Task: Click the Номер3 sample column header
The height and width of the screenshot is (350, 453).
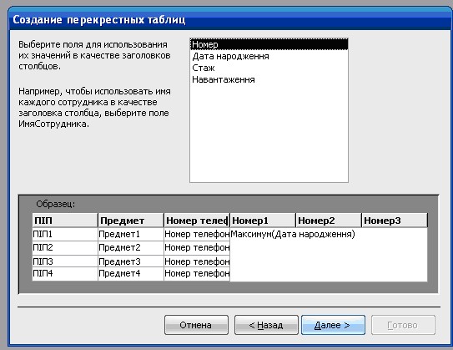Action: (x=395, y=221)
